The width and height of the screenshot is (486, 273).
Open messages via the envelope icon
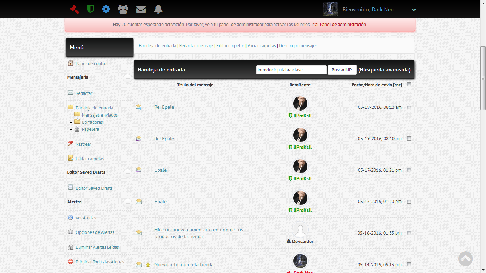(141, 10)
